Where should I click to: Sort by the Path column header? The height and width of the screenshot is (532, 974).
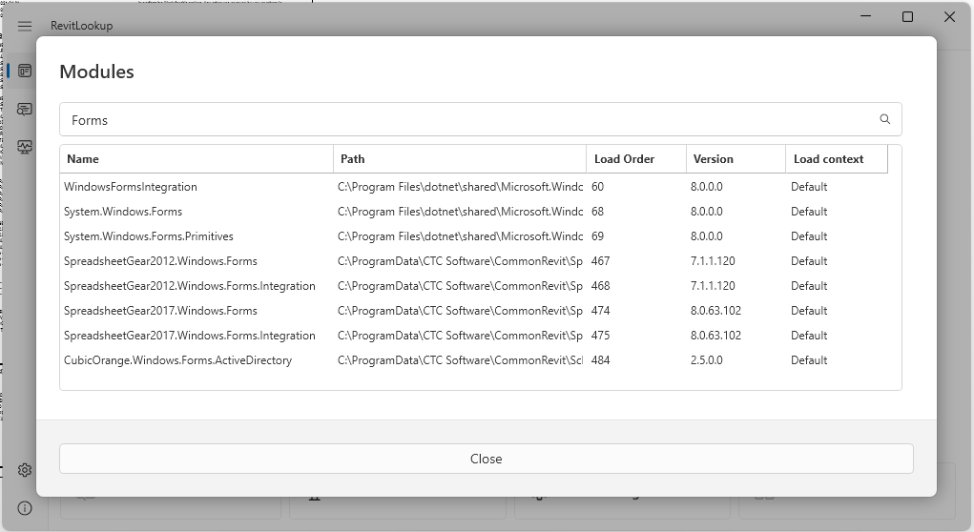pyautogui.click(x=460, y=159)
